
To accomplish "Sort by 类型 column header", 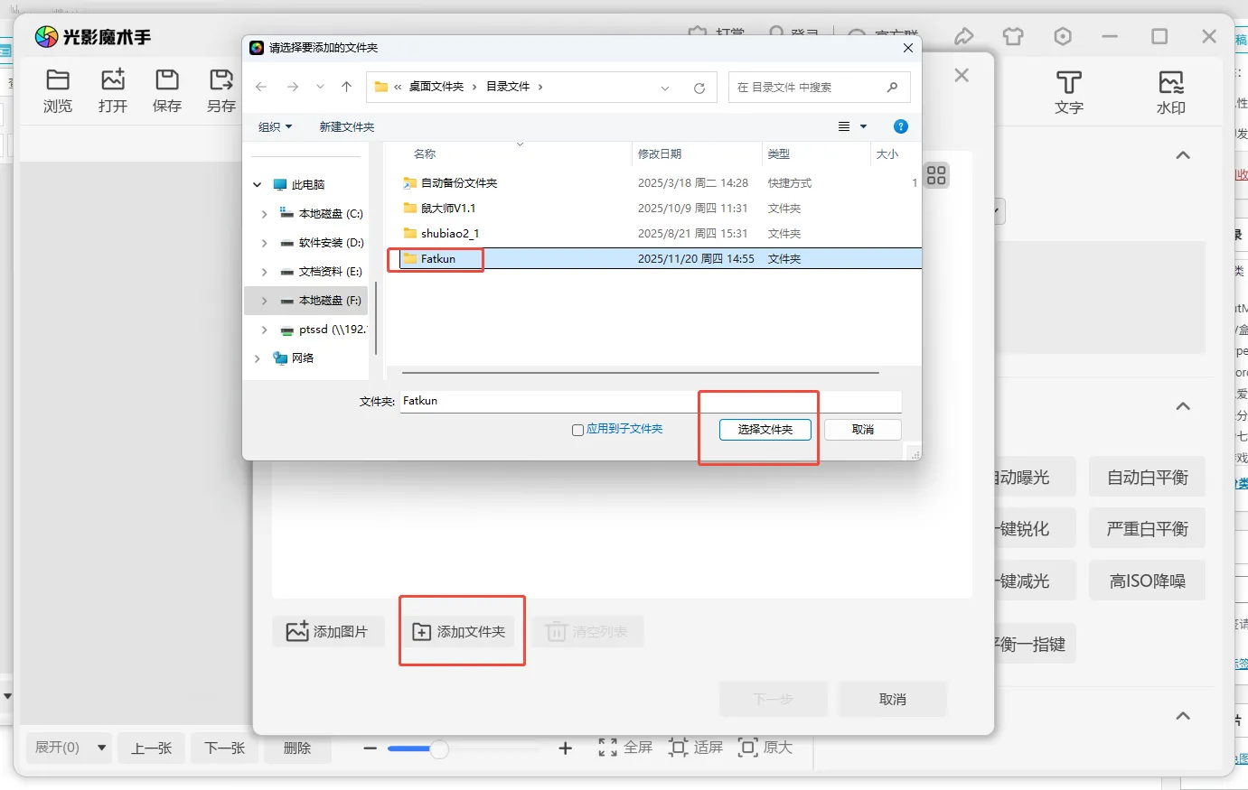I will [779, 154].
